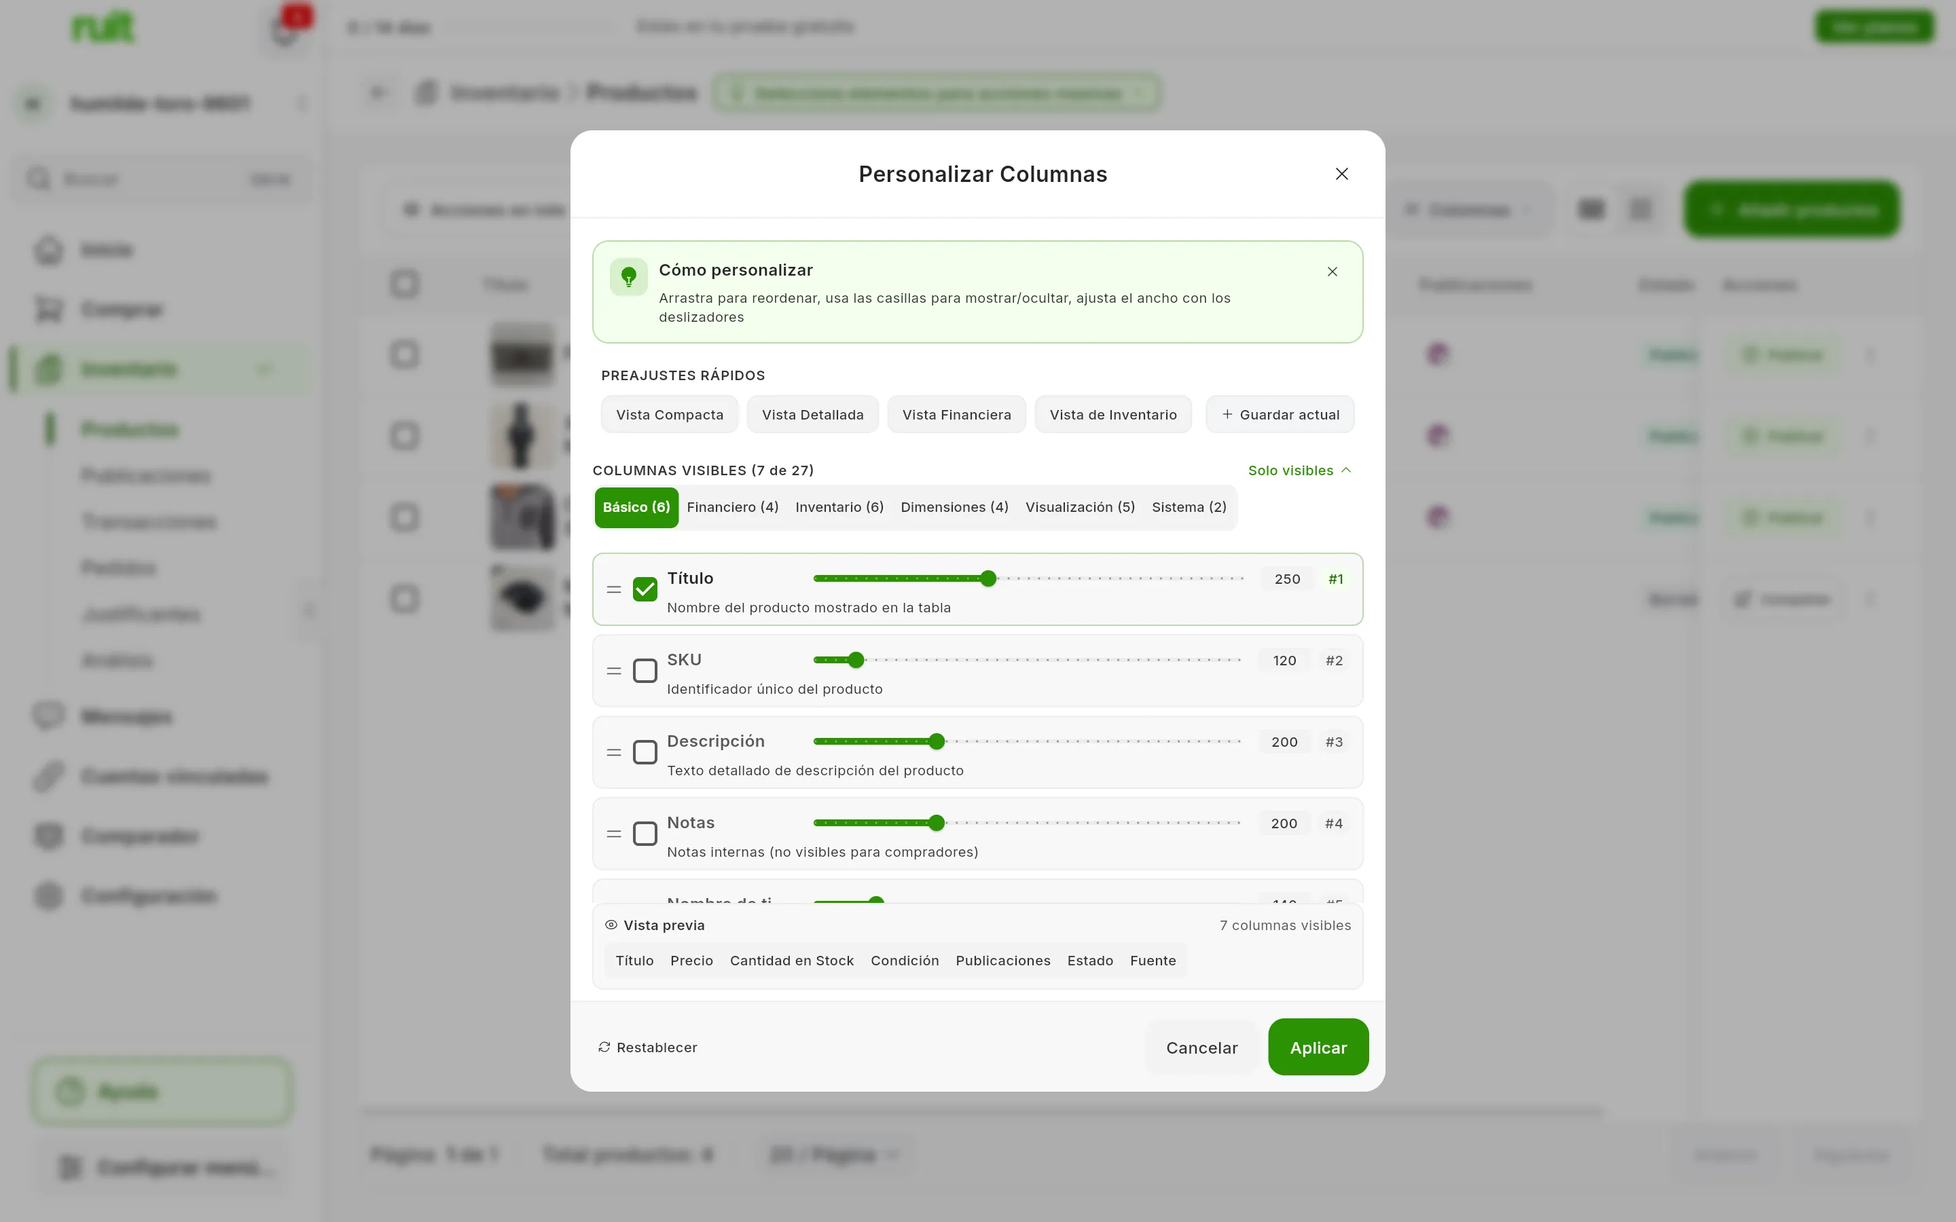This screenshot has width=1956, height=1222.
Task: Grab the drag handle for Notas row
Action: [x=614, y=834]
